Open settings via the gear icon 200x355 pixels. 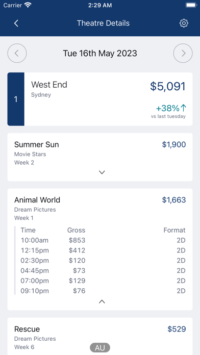point(184,23)
